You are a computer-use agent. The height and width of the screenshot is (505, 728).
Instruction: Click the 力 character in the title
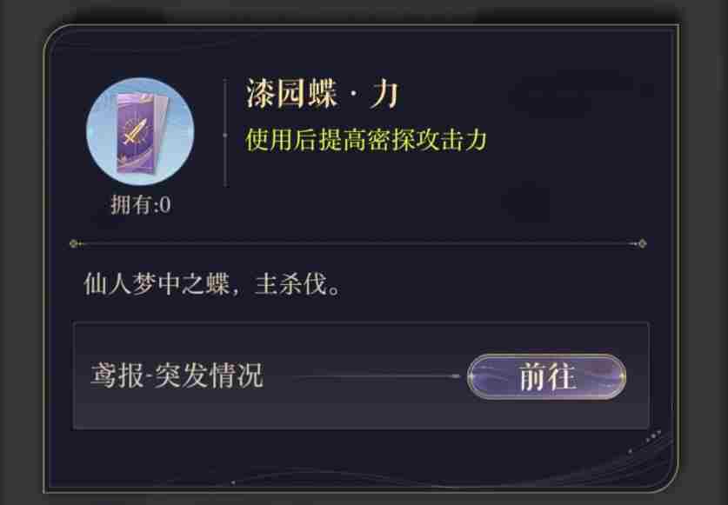[384, 94]
